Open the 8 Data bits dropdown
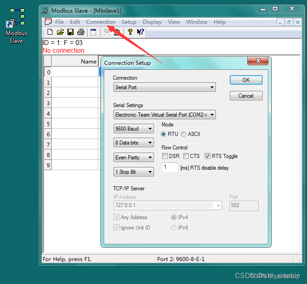The image size is (307, 284). coord(134,143)
